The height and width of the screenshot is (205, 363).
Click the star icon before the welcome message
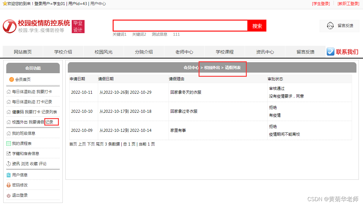pyautogui.click(x=5, y=4)
